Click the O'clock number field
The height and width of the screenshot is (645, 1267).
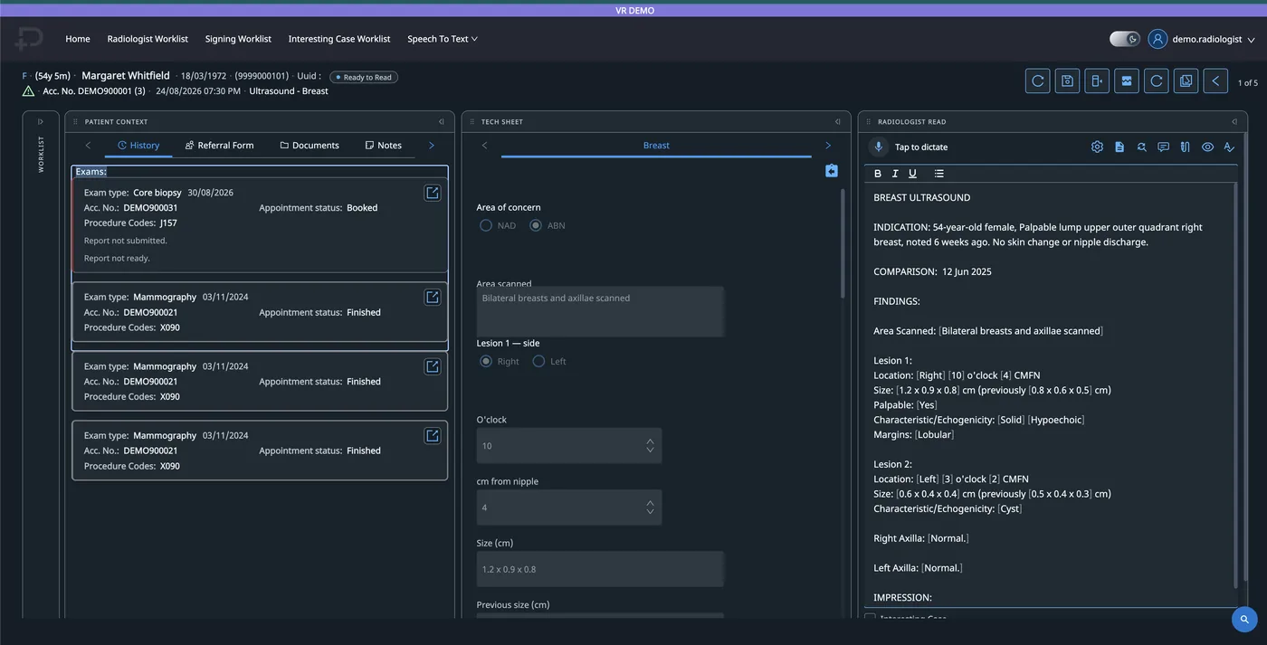(x=569, y=446)
